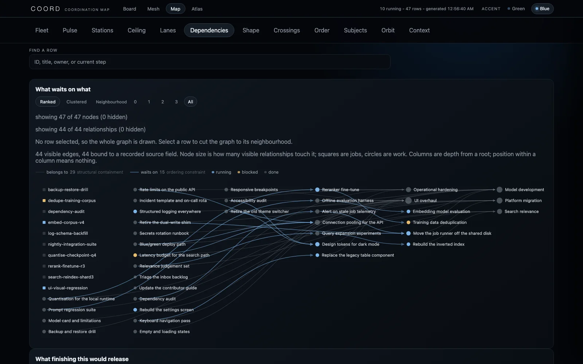
Task: Select the Dependencies tab
Action: pyautogui.click(x=209, y=30)
